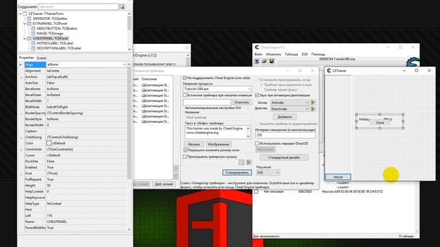Image resolution: width=440 pixels, height=247 pixels.
Task: Select the Height property row value 50
Action: pos(86,185)
